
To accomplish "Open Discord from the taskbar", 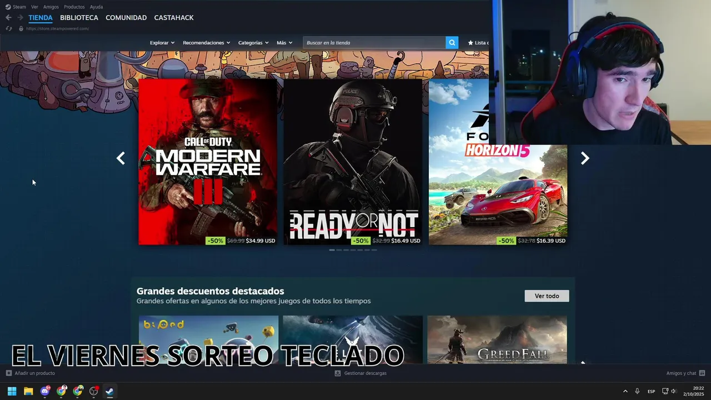I will point(45,391).
